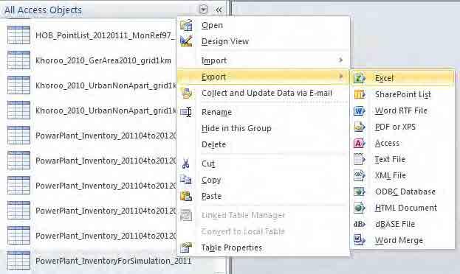Click the Word RTF File icon
Screen dimensions: 460x274
point(360,110)
